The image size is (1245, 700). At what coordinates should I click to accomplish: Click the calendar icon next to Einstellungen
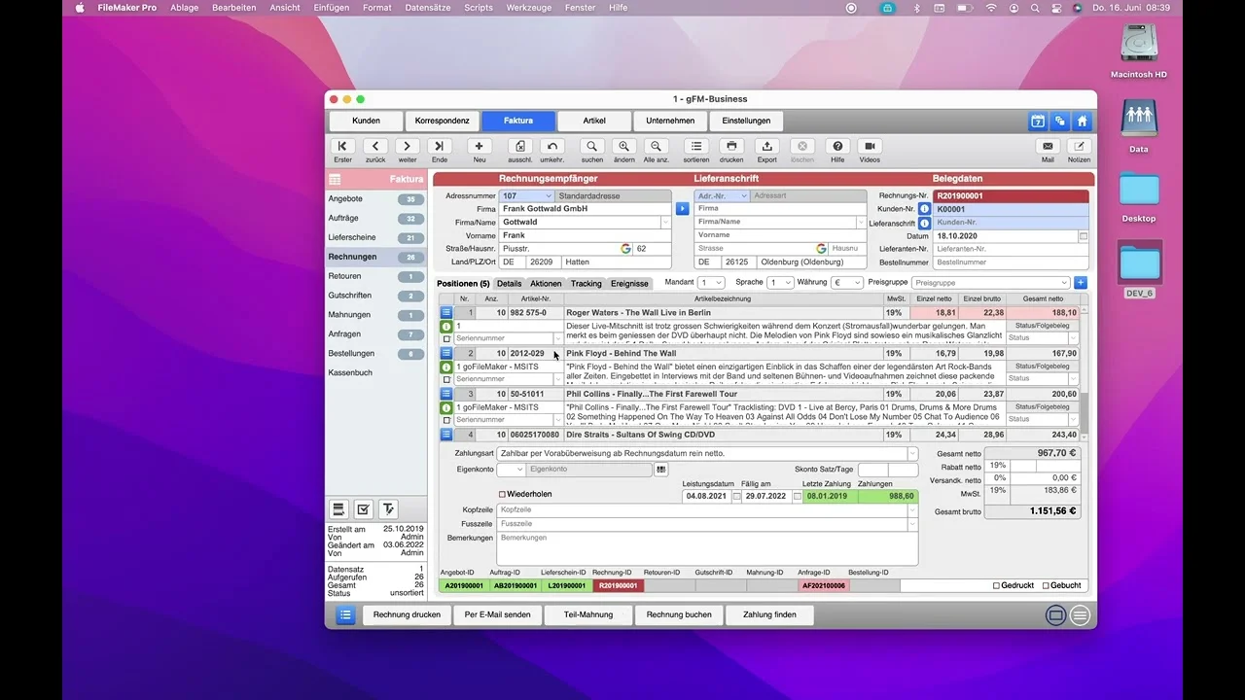[x=1038, y=122]
